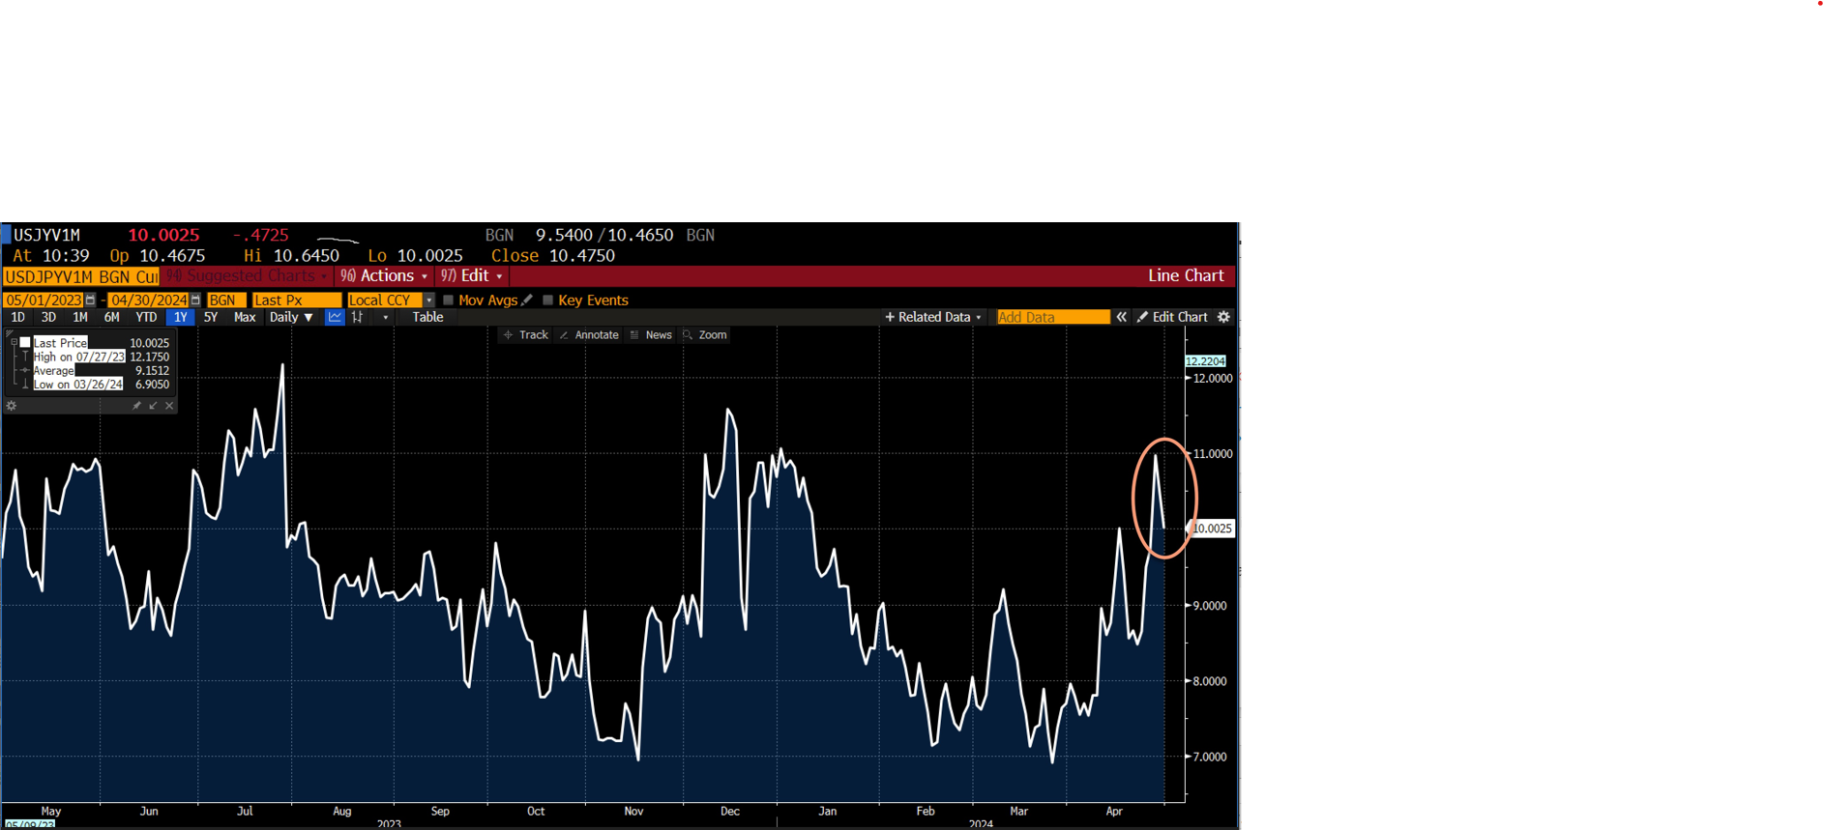Click the Line Chart title label

1186,275
